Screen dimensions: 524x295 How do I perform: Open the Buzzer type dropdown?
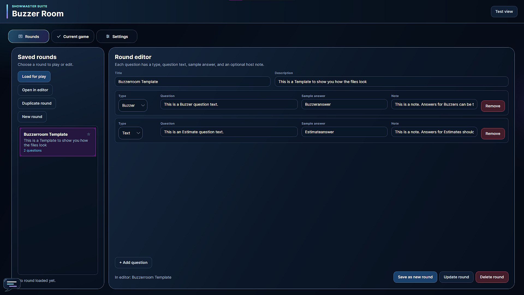click(x=133, y=105)
